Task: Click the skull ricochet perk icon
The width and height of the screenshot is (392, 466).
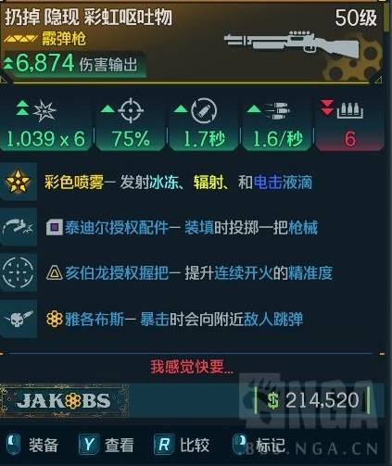Action: click(19, 318)
